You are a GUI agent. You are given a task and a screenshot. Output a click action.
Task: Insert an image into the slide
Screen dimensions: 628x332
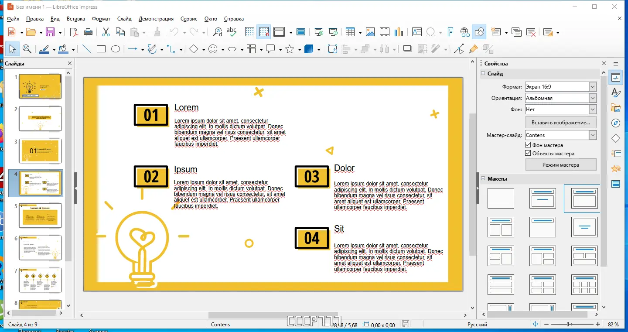[x=370, y=32]
